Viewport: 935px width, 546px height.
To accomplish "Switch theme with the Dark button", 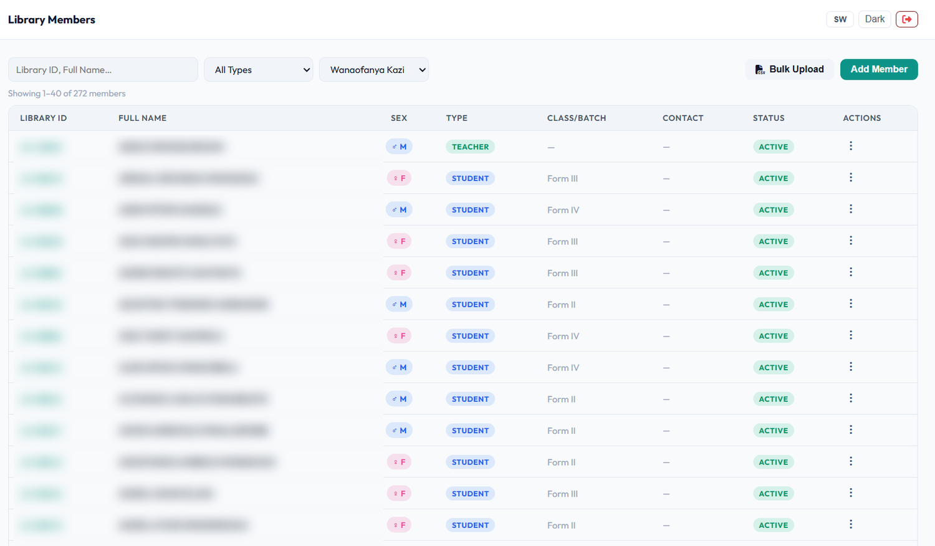I will pos(875,19).
